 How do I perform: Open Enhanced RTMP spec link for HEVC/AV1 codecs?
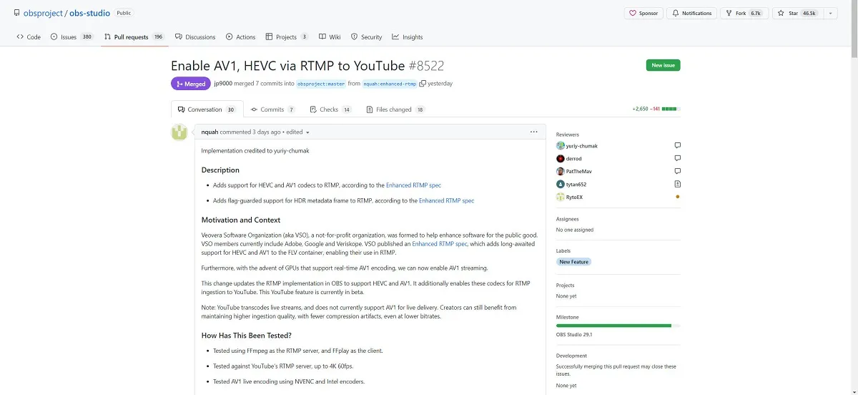click(x=413, y=185)
